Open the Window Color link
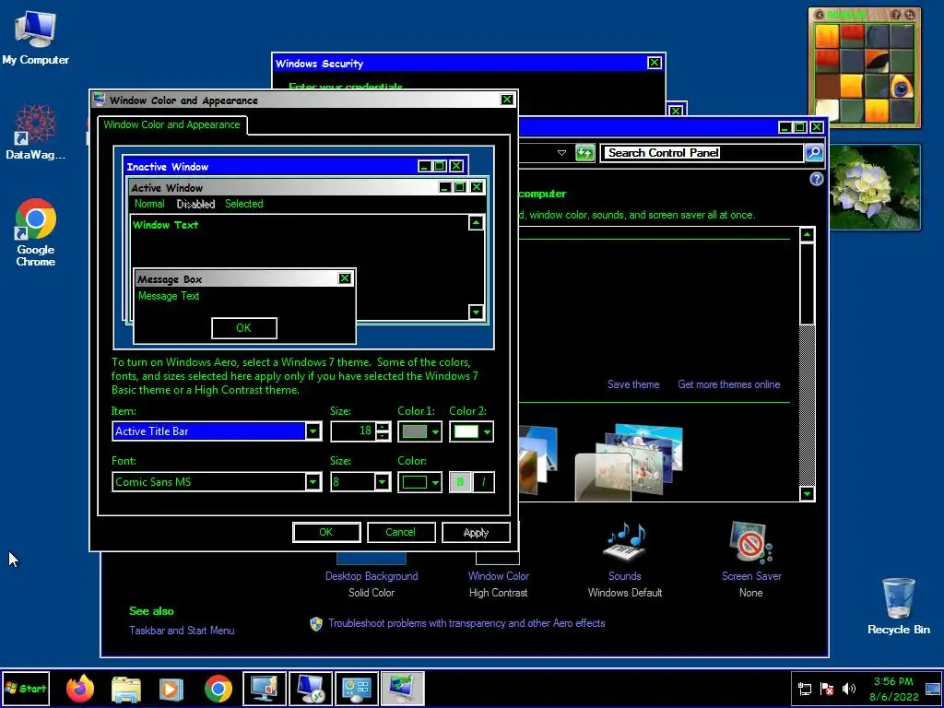The height and width of the screenshot is (708, 944). click(x=499, y=576)
